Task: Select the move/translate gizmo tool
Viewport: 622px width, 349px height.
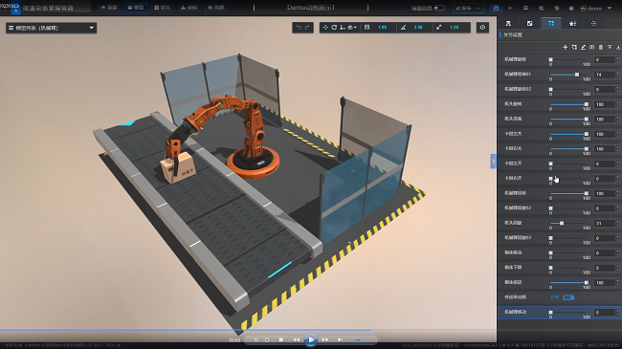Action: tap(325, 28)
